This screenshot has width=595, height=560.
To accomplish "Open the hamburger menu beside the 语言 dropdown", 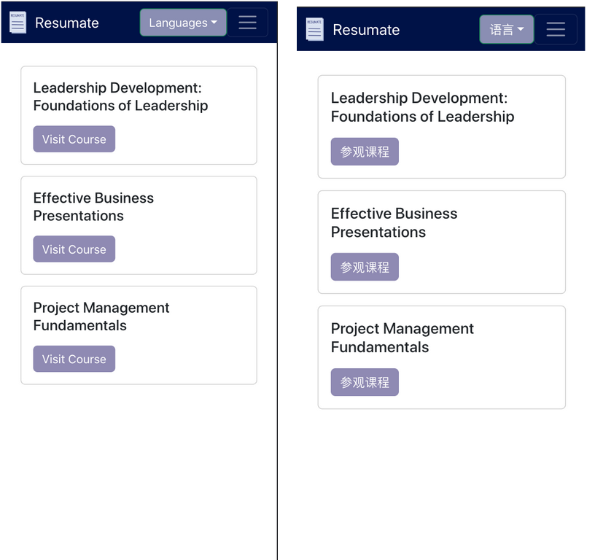I will (556, 29).
